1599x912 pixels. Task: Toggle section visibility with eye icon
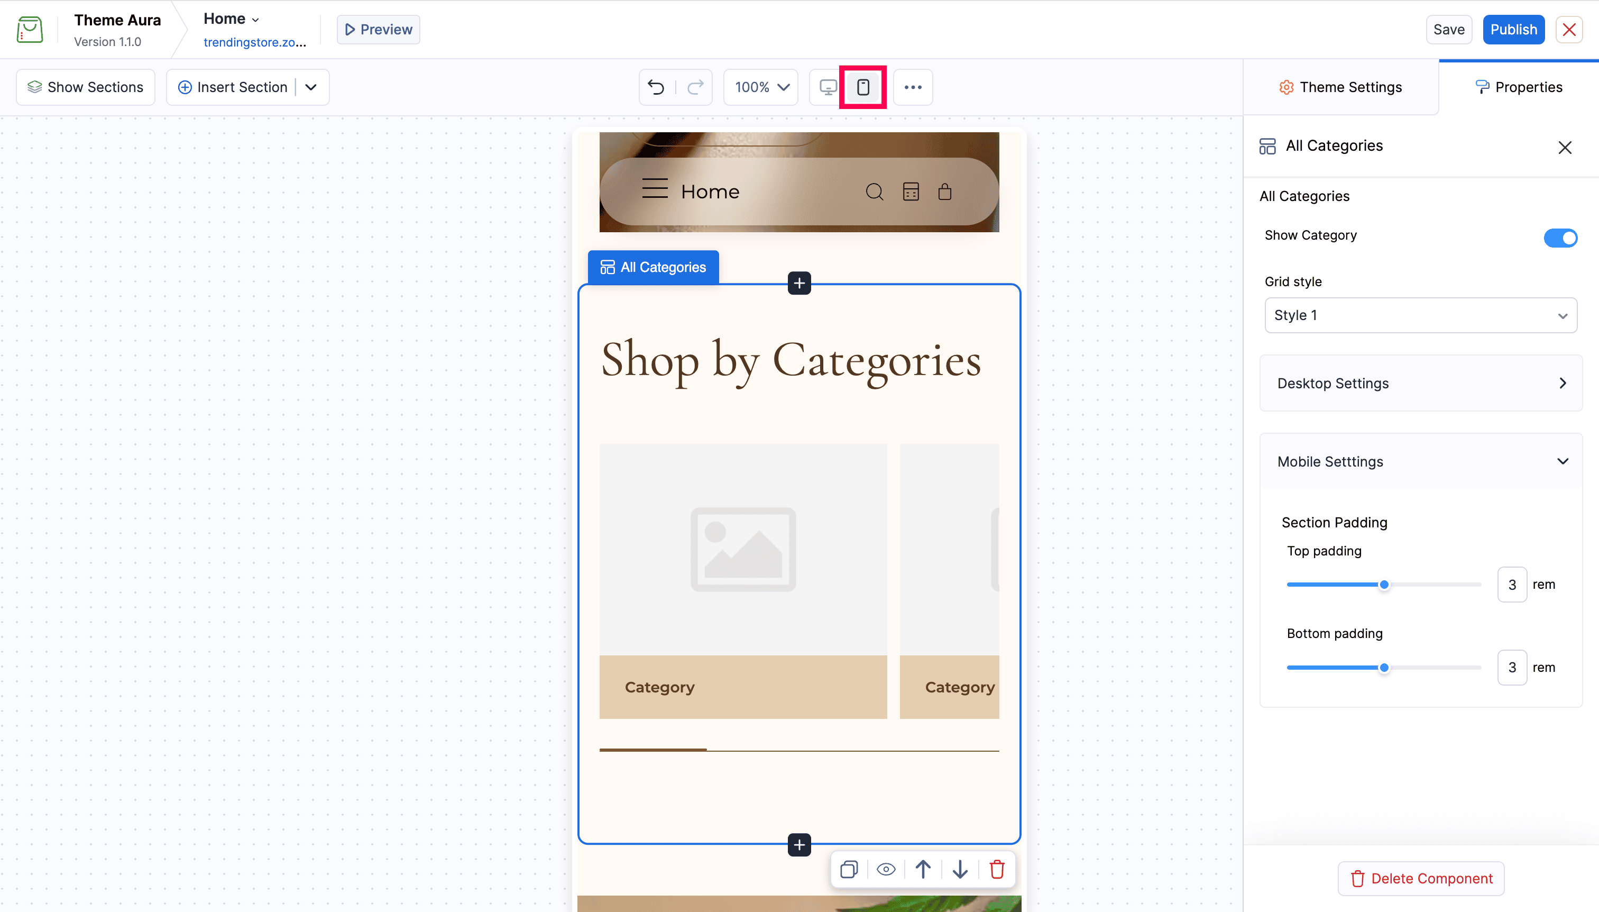click(886, 869)
